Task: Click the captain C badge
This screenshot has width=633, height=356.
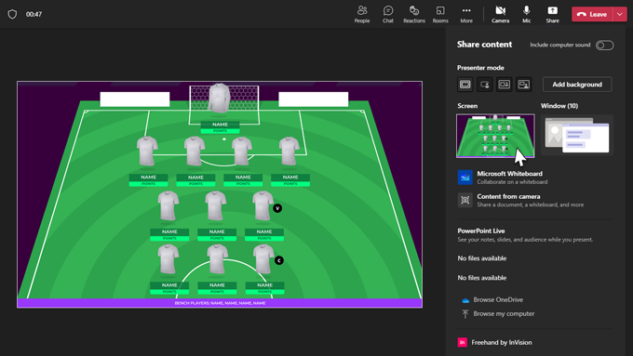Action: click(x=279, y=260)
